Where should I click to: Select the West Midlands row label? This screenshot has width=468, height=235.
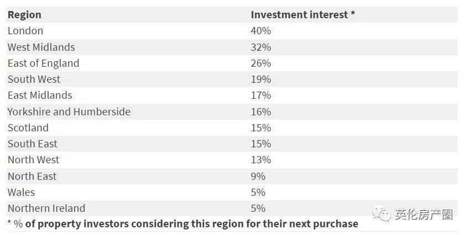41,47
